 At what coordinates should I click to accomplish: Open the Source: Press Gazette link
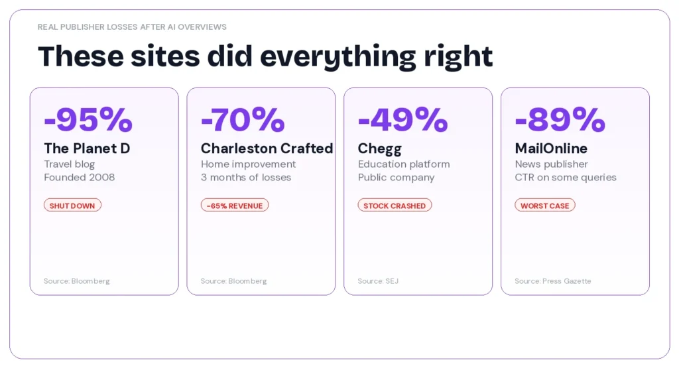pyautogui.click(x=552, y=281)
